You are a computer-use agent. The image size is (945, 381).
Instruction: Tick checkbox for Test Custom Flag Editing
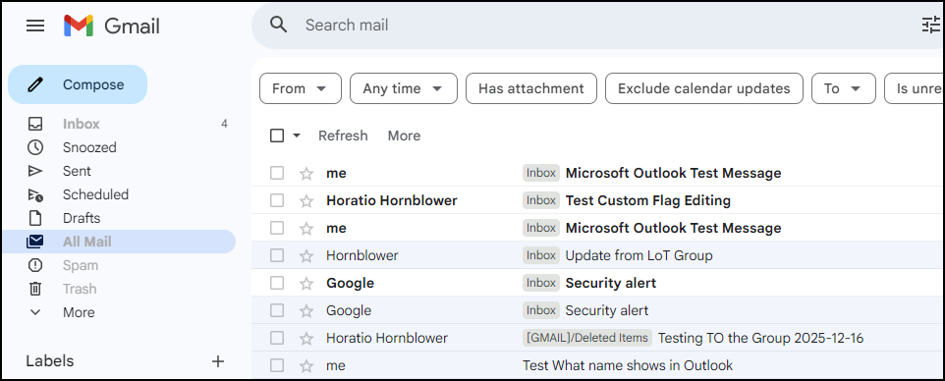(x=277, y=200)
